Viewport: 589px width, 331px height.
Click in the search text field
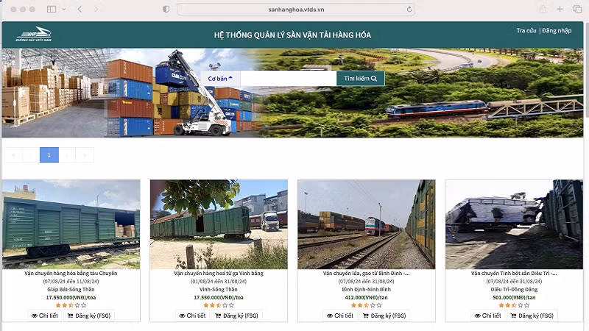(x=288, y=78)
